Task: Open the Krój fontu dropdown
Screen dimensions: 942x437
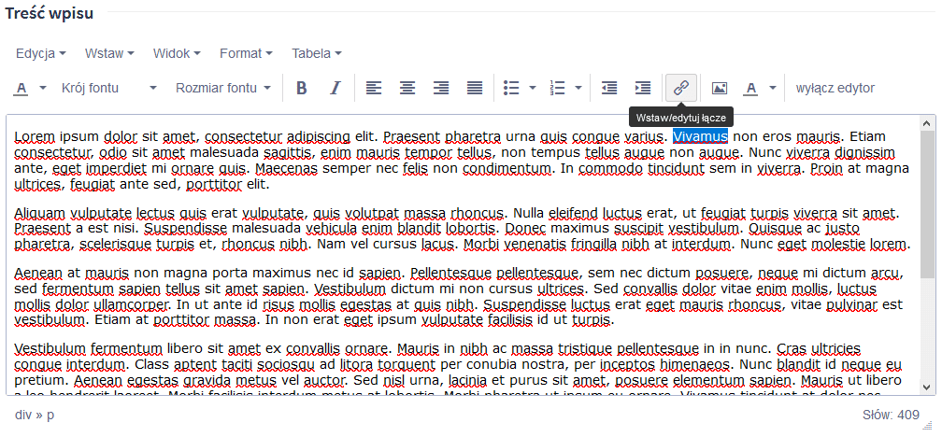Action: pyautogui.click(x=108, y=88)
